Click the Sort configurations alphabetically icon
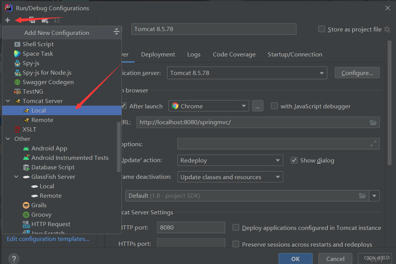Image resolution: width=396 pixels, height=264 pixels. [x=57, y=20]
